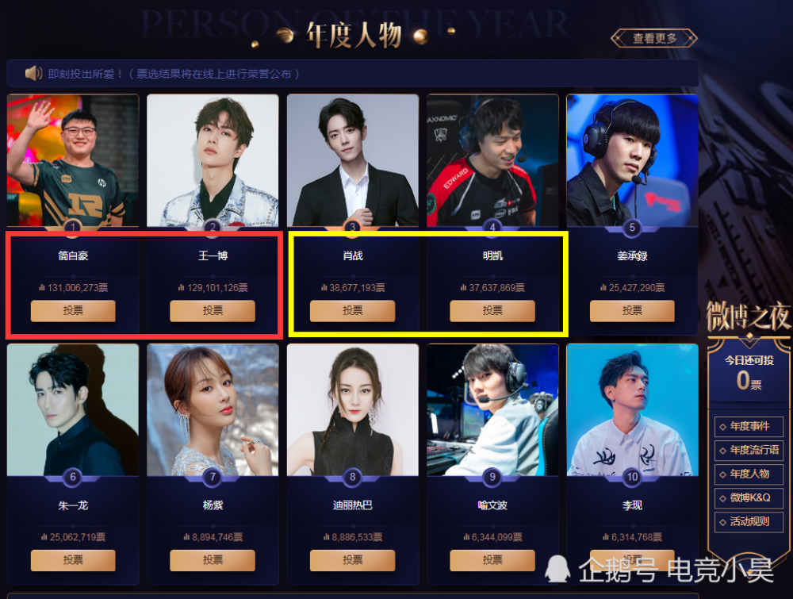Click rank 5 badge under 姜承録 photo
The width and height of the screenshot is (793, 599).
click(632, 228)
